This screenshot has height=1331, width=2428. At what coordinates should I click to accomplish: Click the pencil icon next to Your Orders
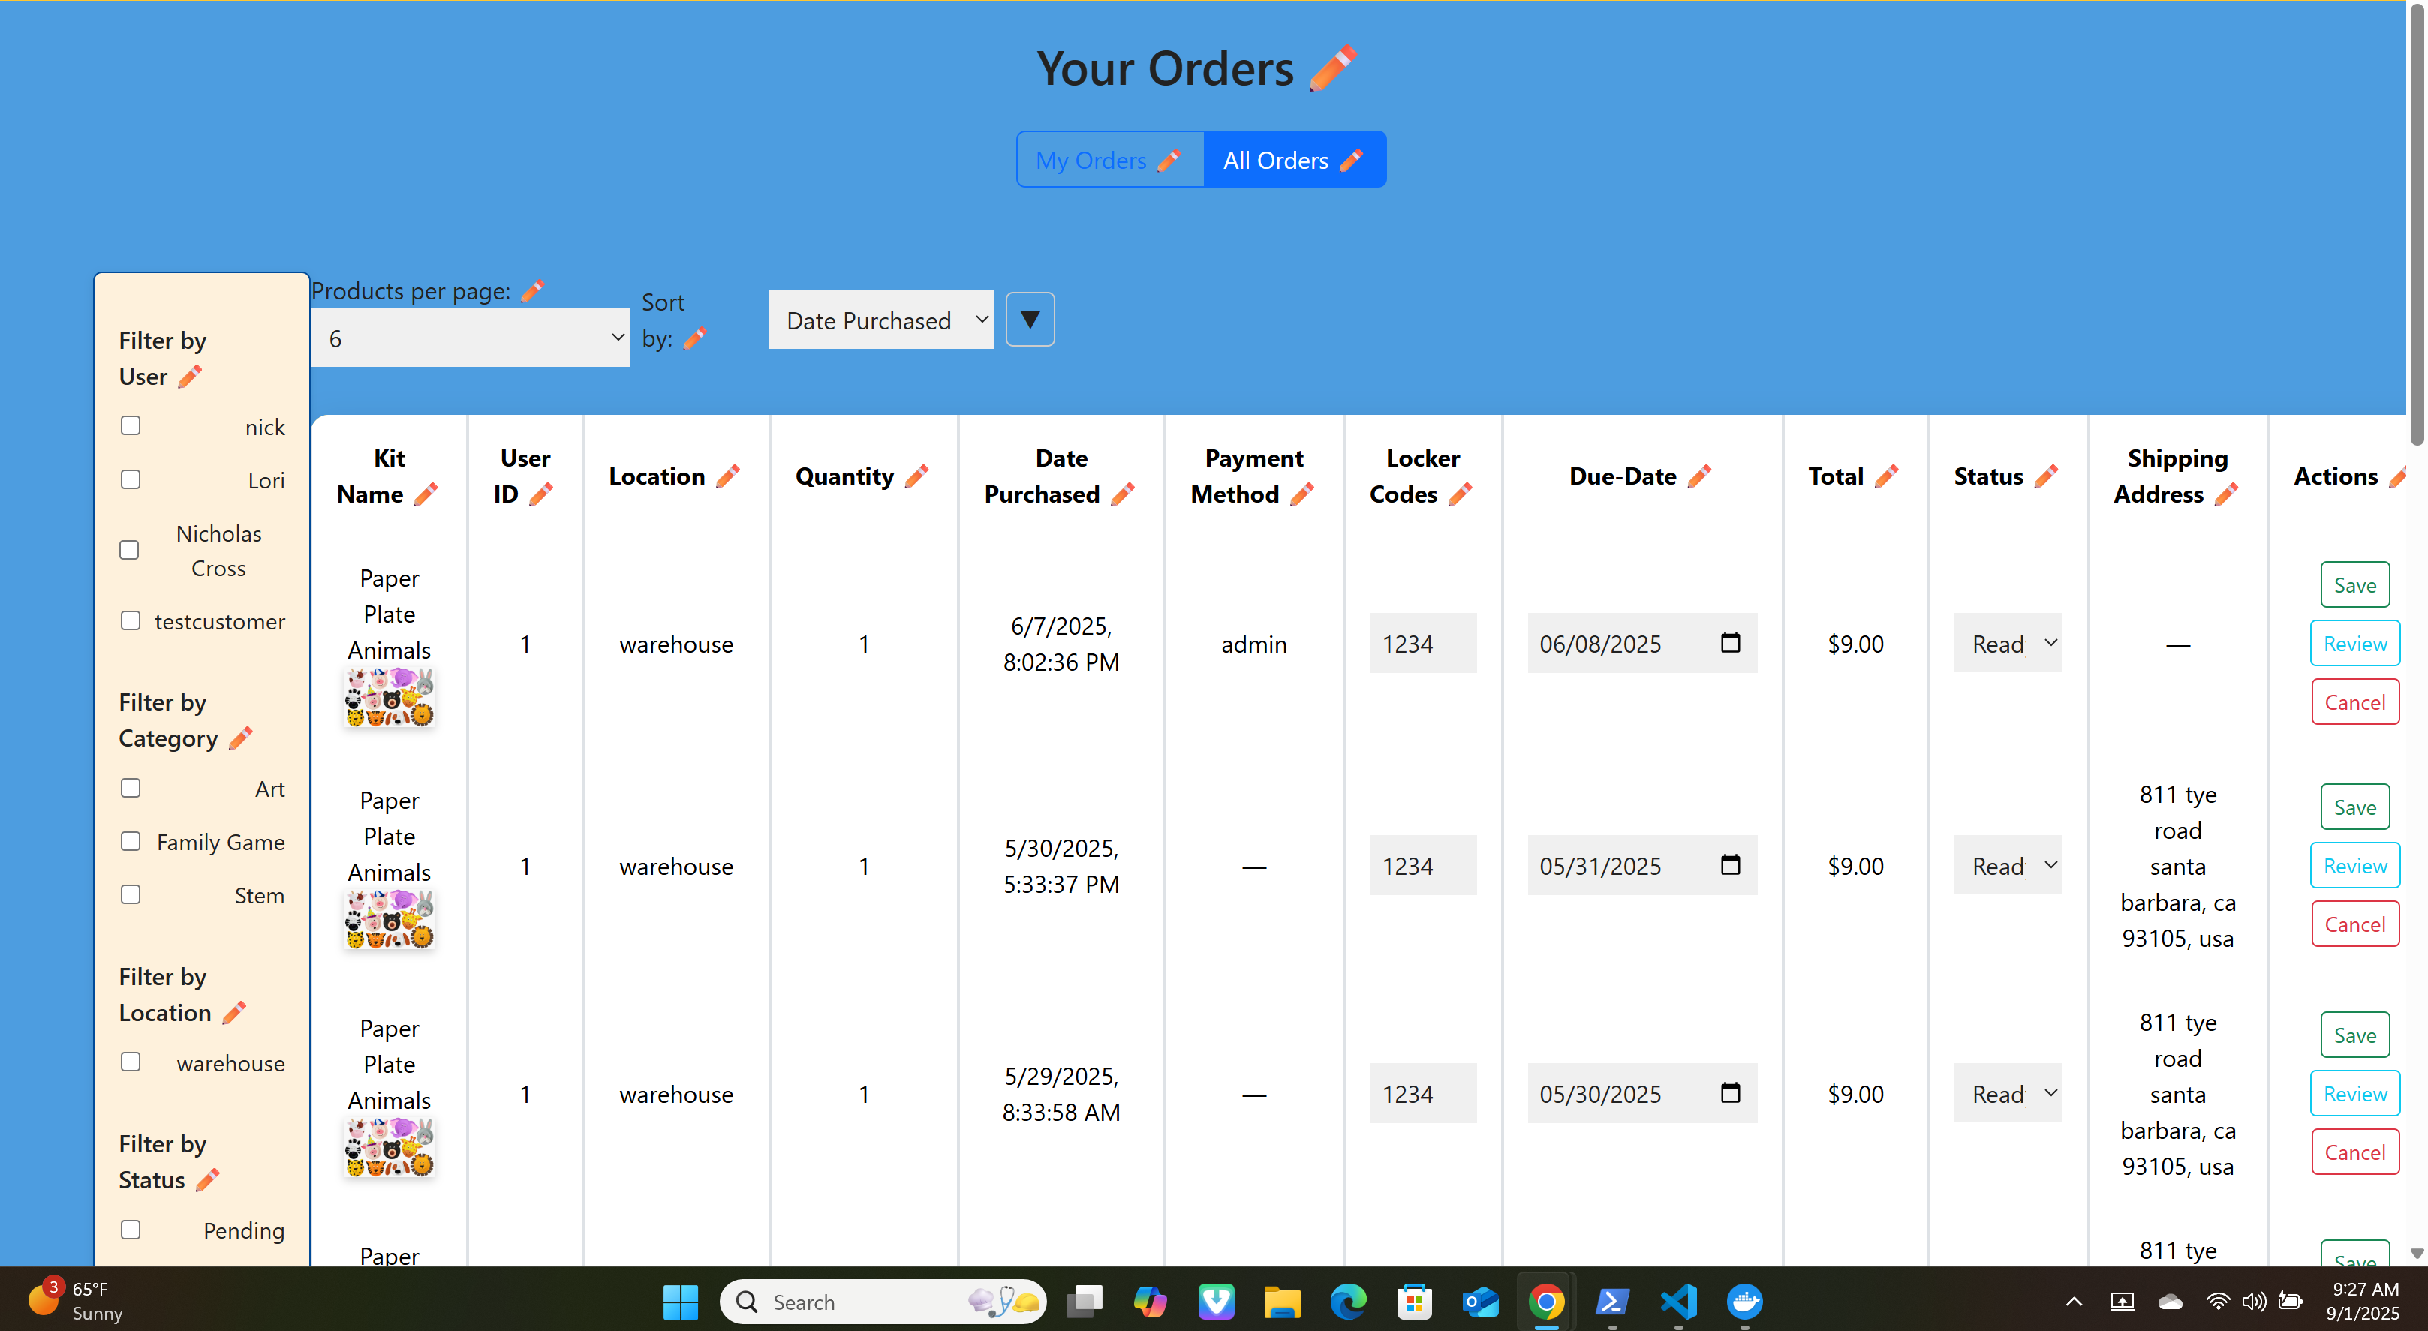pos(1333,68)
